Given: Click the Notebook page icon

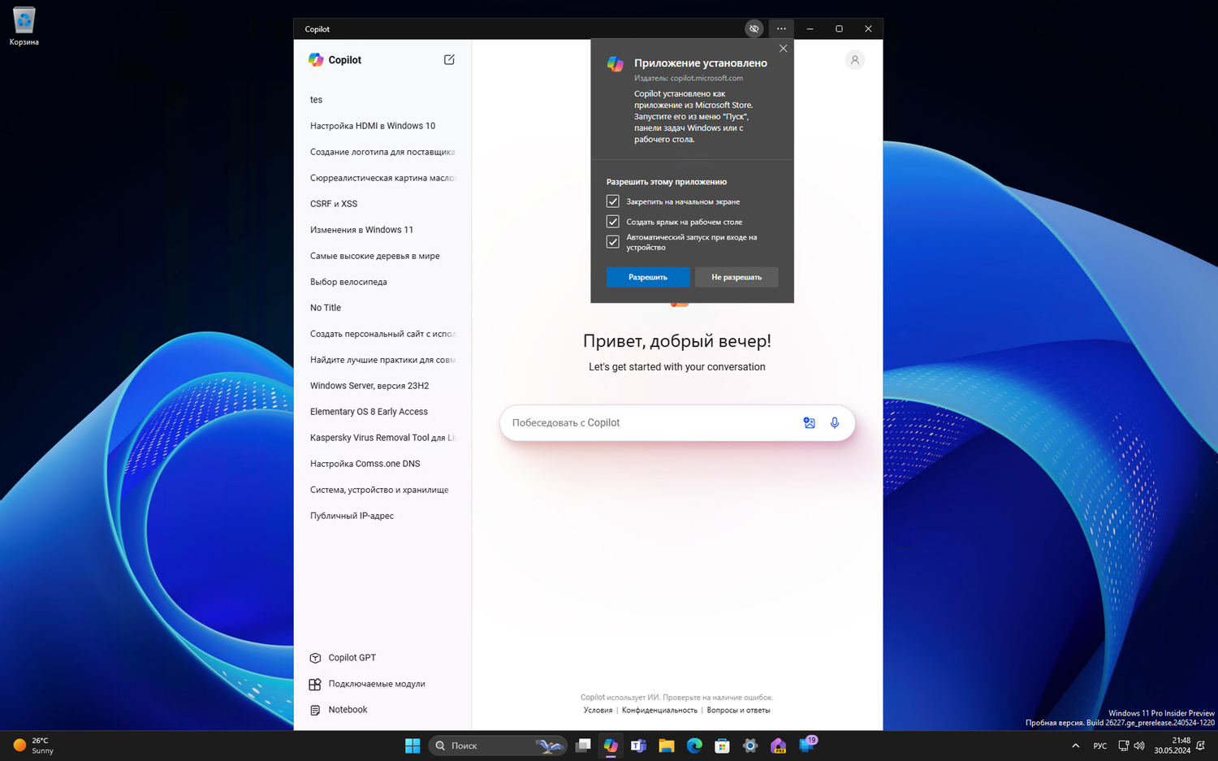Looking at the screenshot, I should pos(315,710).
